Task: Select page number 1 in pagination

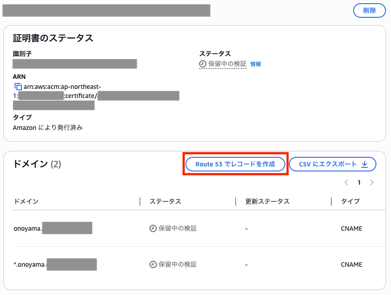Action: tap(359, 182)
